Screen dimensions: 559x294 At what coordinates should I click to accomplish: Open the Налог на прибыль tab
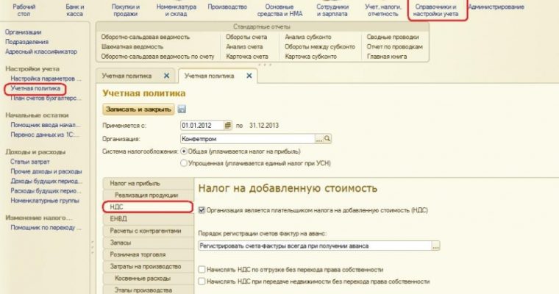[x=135, y=182]
